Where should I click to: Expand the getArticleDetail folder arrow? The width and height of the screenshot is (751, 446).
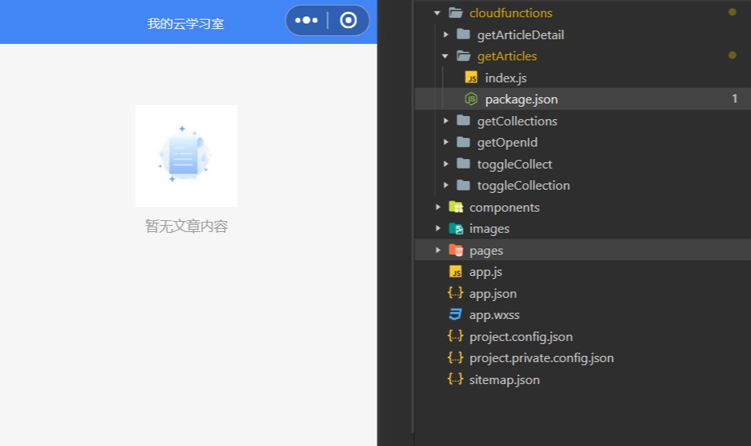point(446,34)
